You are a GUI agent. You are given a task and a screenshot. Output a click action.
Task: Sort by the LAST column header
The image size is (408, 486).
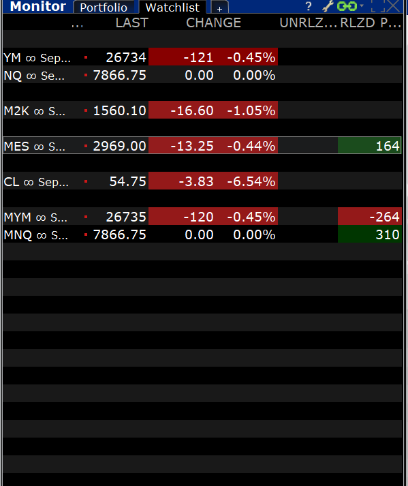coord(132,23)
